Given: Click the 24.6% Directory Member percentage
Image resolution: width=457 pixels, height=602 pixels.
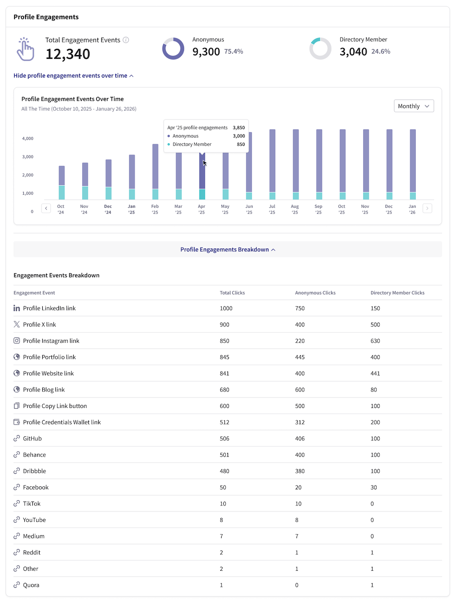Looking at the screenshot, I should [381, 52].
